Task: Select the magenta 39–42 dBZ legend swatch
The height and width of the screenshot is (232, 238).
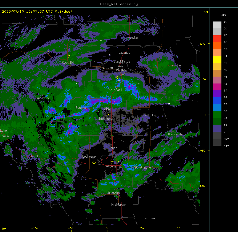Action: pyautogui.click(x=217, y=87)
